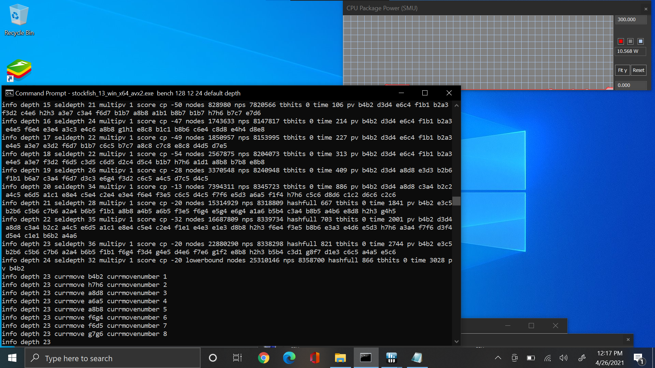Maximize the background window behind Command Prompt
The width and height of the screenshot is (655, 368).
[531, 326]
